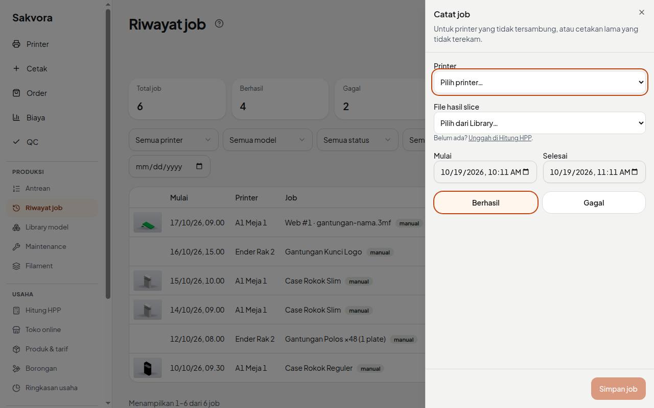Click the Hitung HPP calculator icon
The height and width of the screenshot is (408, 654).
coord(16,310)
